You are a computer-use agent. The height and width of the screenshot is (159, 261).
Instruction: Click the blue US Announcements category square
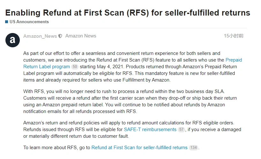tap(7, 22)
